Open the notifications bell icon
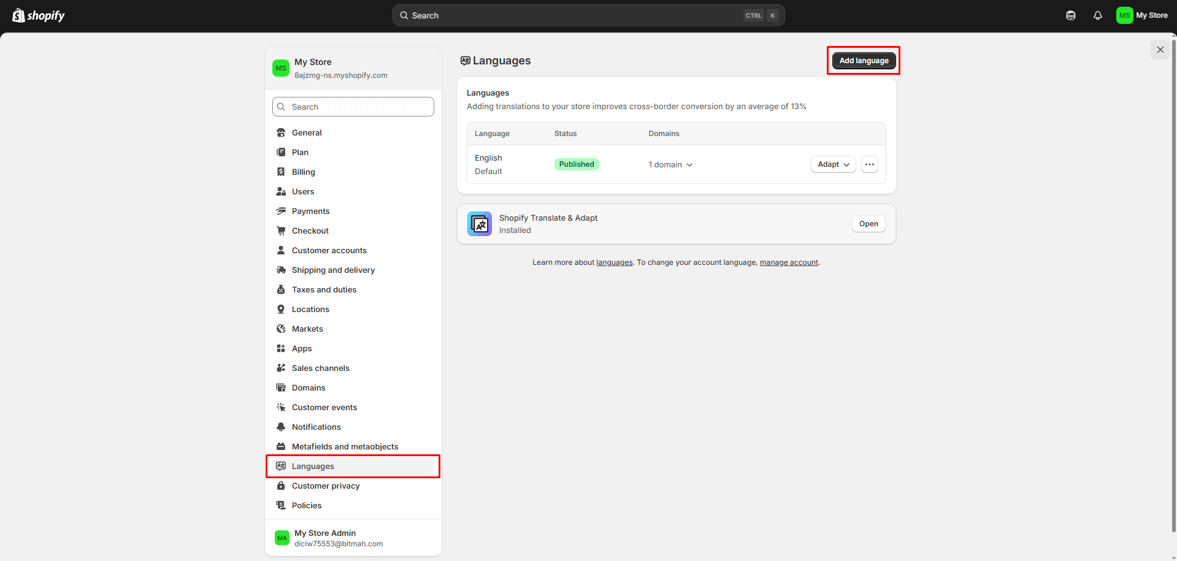Image resolution: width=1177 pixels, height=561 pixels. tap(1098, 15)
